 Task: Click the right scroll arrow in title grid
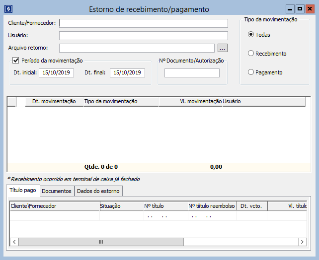(302, 242)
